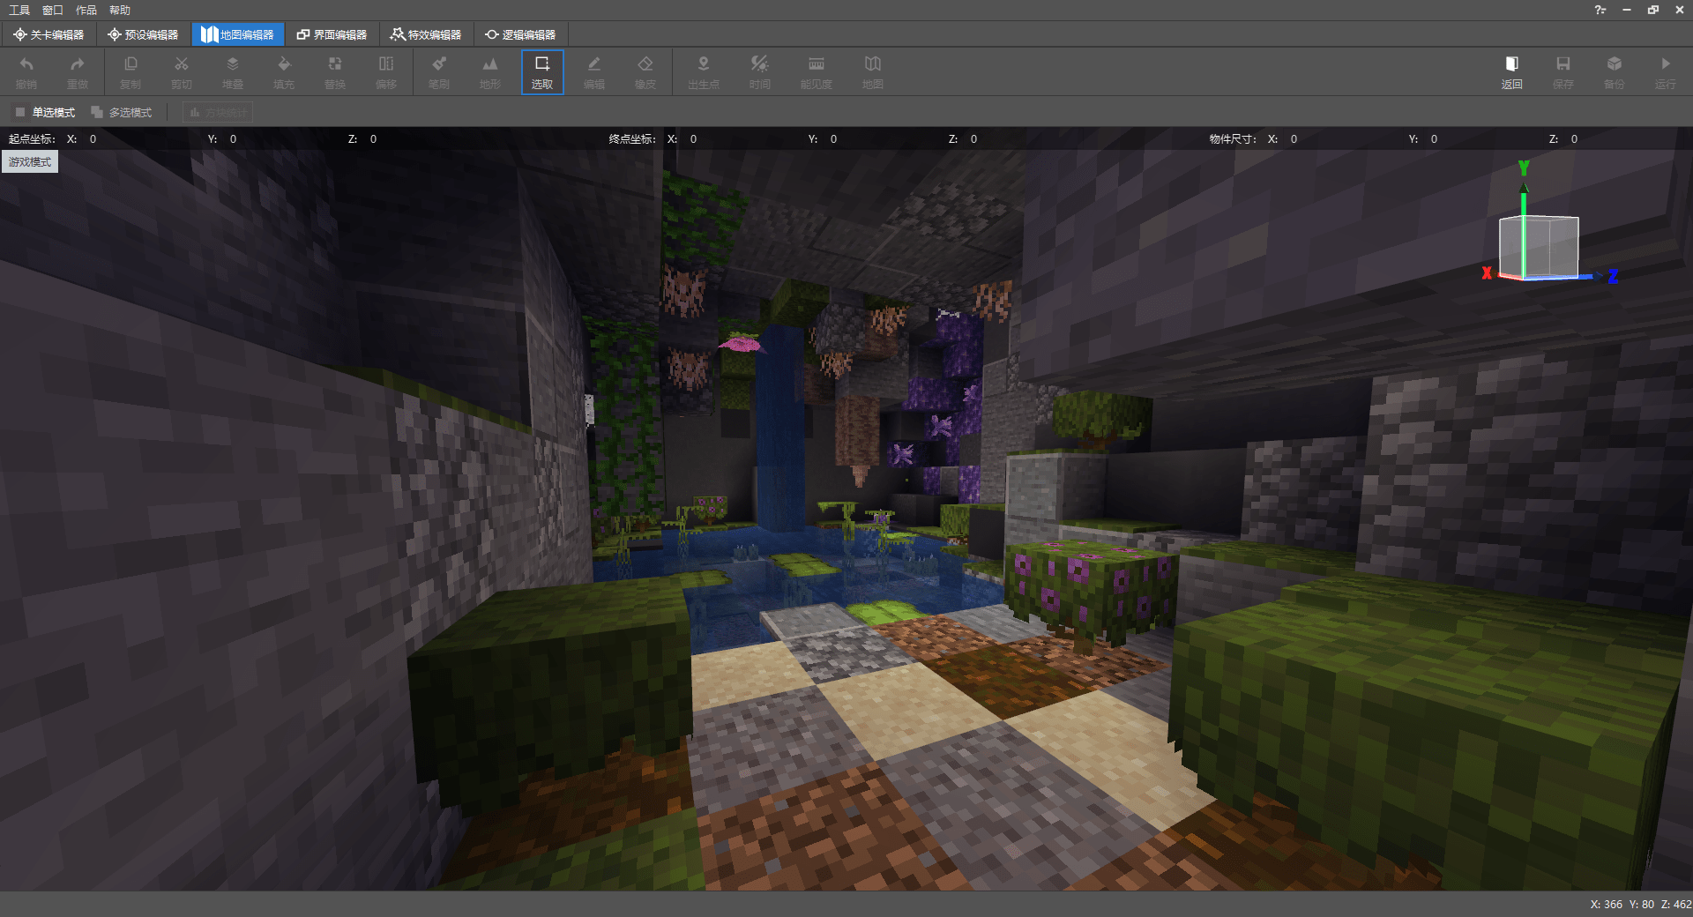Click the 保存 save icon

click(1563, 71)
